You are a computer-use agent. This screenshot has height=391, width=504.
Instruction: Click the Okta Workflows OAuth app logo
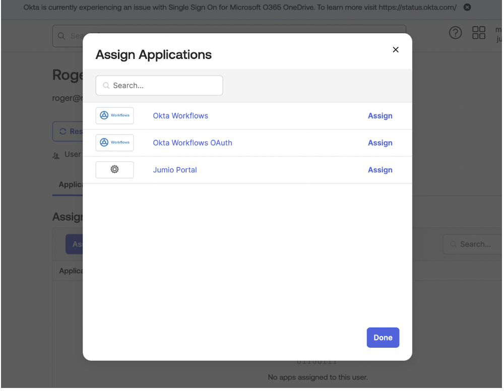click(114, 143)
